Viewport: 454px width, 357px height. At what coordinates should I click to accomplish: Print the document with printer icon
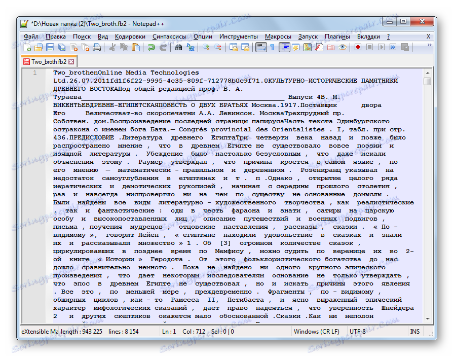pyautogui.click(x=97, y=47)
